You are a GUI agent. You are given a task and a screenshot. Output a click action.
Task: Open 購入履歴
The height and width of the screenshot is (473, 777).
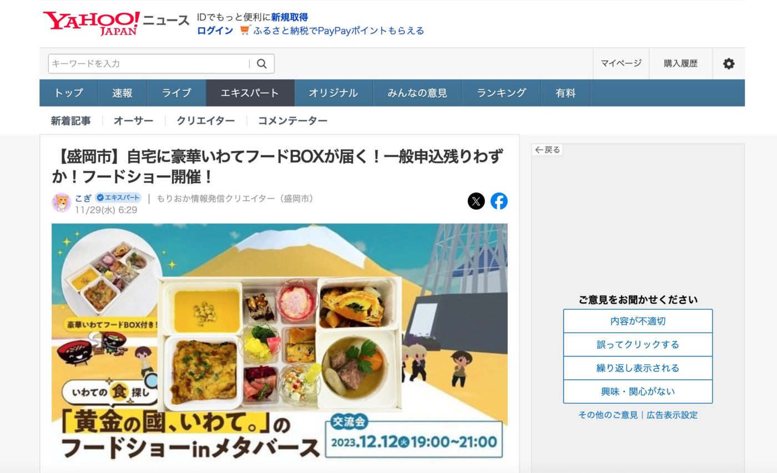coord(680,63)
